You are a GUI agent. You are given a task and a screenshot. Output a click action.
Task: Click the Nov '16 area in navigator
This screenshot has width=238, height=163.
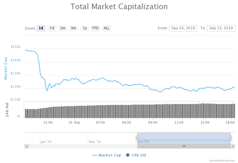[95, 142]
